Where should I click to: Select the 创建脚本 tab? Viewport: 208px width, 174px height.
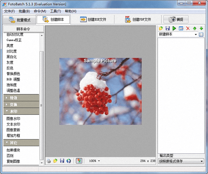(53, 19)
